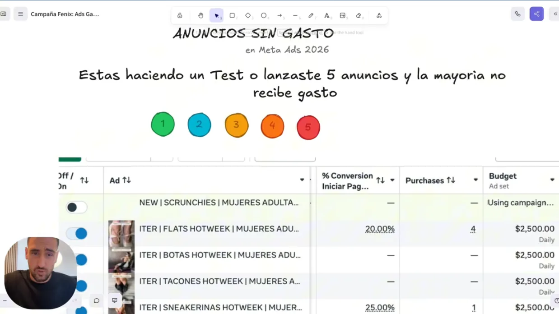Open the ITER | TACONES HOTWEEK ad name
Screen dimensions: 559x314
coord(219,281)
